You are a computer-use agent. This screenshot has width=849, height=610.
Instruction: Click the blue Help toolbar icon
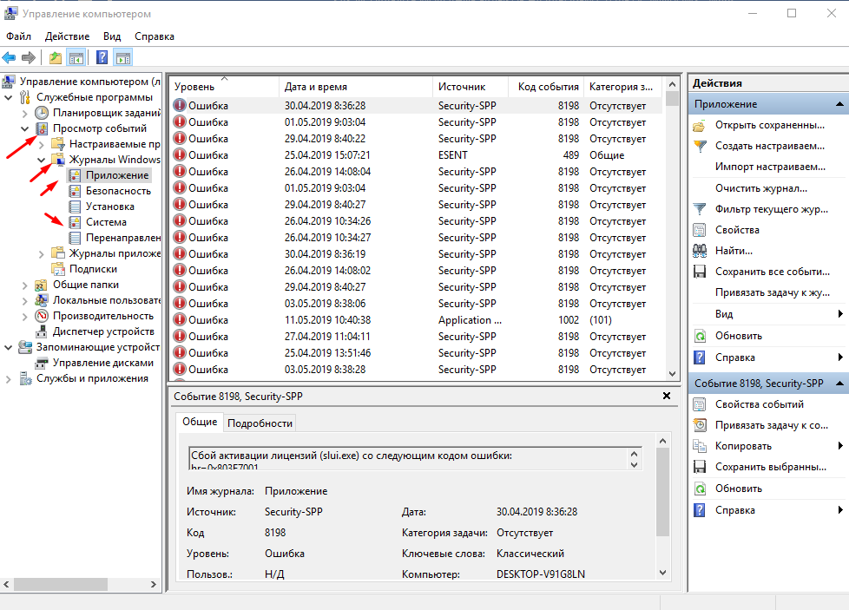point(102,58)
